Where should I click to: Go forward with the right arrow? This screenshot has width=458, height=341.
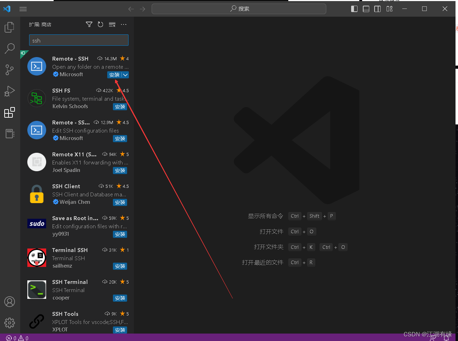(x=143, y=9)
